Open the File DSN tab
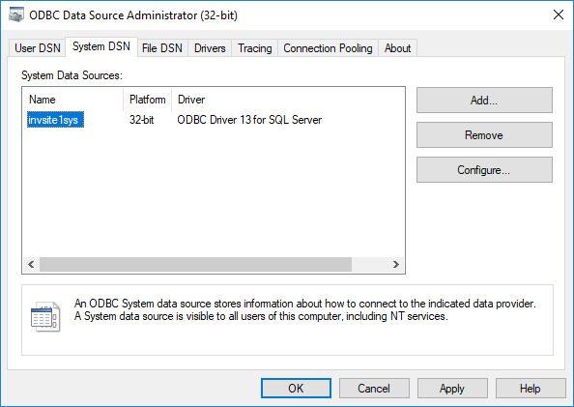574x407 pixels. click(x=162, y=48)
